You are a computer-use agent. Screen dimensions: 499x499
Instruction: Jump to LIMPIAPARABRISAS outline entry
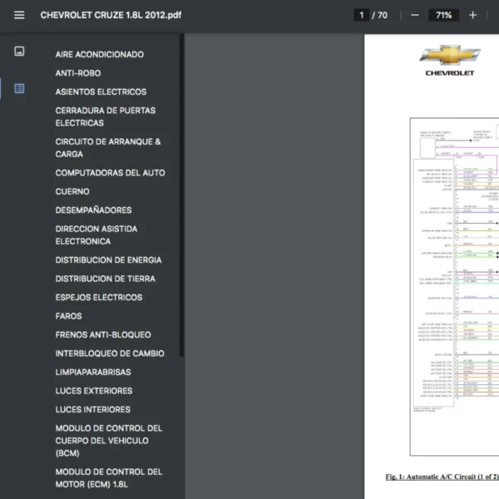coord(93,373)
